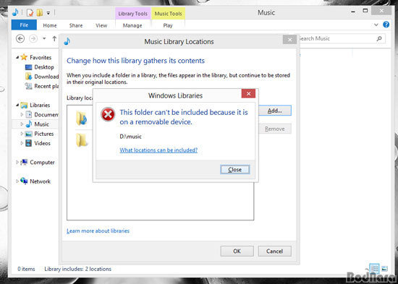Go up one level with Up arrow
This screenshot has width=398, height=284.
click(54, 38)
